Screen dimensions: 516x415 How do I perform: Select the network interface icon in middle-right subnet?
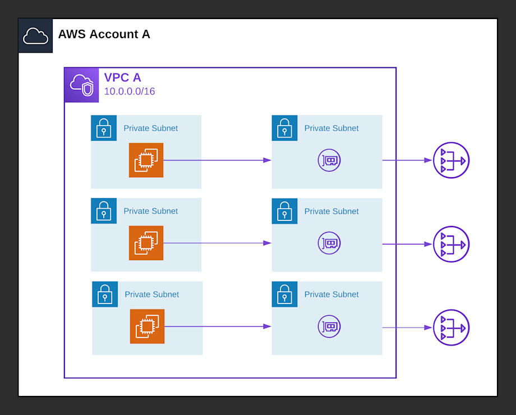(x=329, y=243)
